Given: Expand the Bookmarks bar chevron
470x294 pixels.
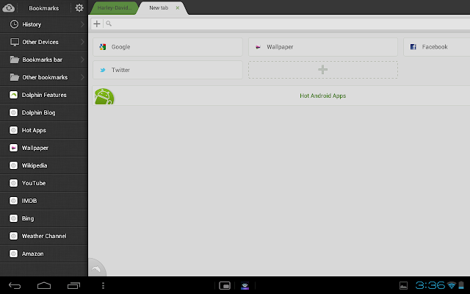Looking at the screenshot, I should (82, 60).
